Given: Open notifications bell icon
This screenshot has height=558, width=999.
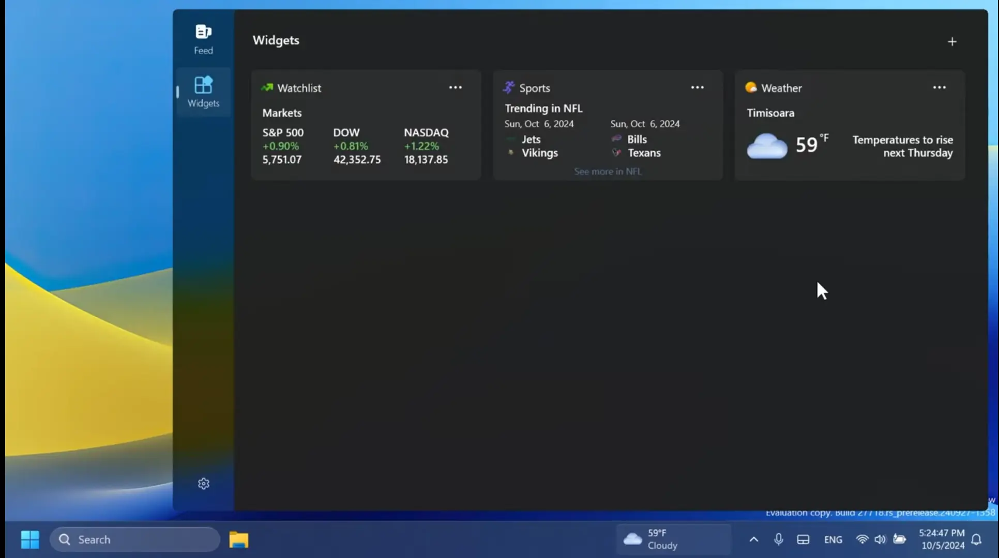Looking at the screenshot, I should click(976, 539).
